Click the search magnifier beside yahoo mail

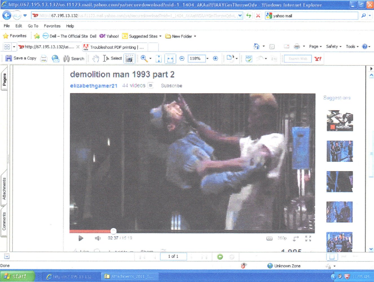pos(364,16)
